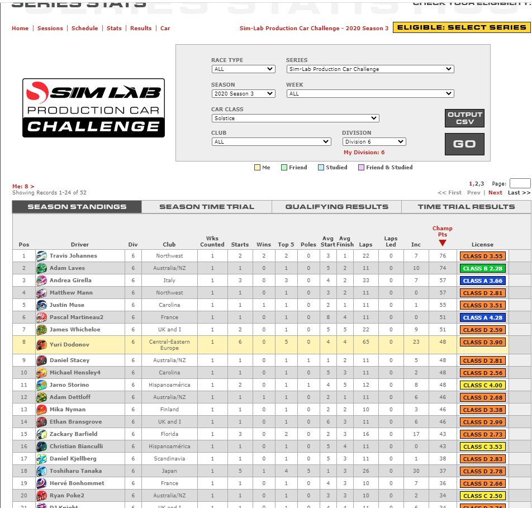The image size is (532, 508).
Task: Click Yuri Dodonov's helmet icon
Action: pos(41,345)
